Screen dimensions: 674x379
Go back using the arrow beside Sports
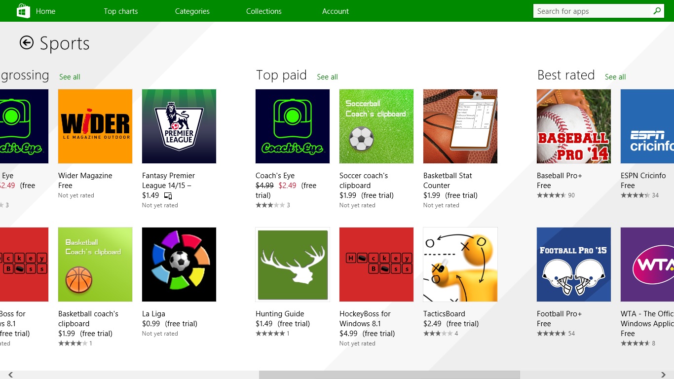tap(27, 43)
